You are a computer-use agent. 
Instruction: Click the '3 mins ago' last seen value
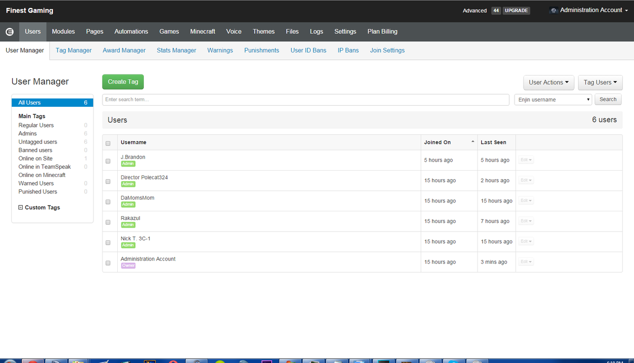[494, 262]
